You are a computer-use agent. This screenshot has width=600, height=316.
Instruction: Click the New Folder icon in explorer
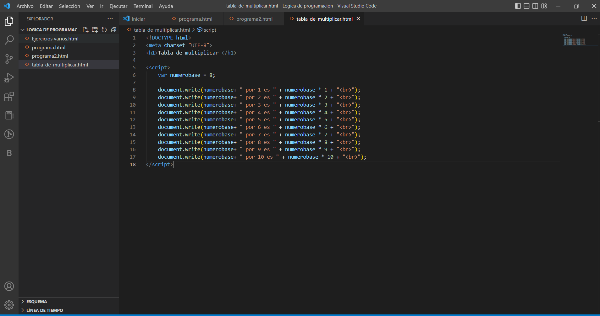click(95, 30)
